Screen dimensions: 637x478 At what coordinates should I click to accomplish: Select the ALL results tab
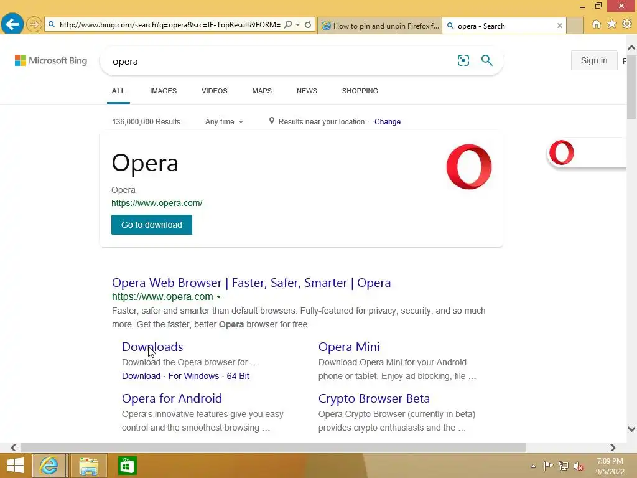(x=118, y=91)
